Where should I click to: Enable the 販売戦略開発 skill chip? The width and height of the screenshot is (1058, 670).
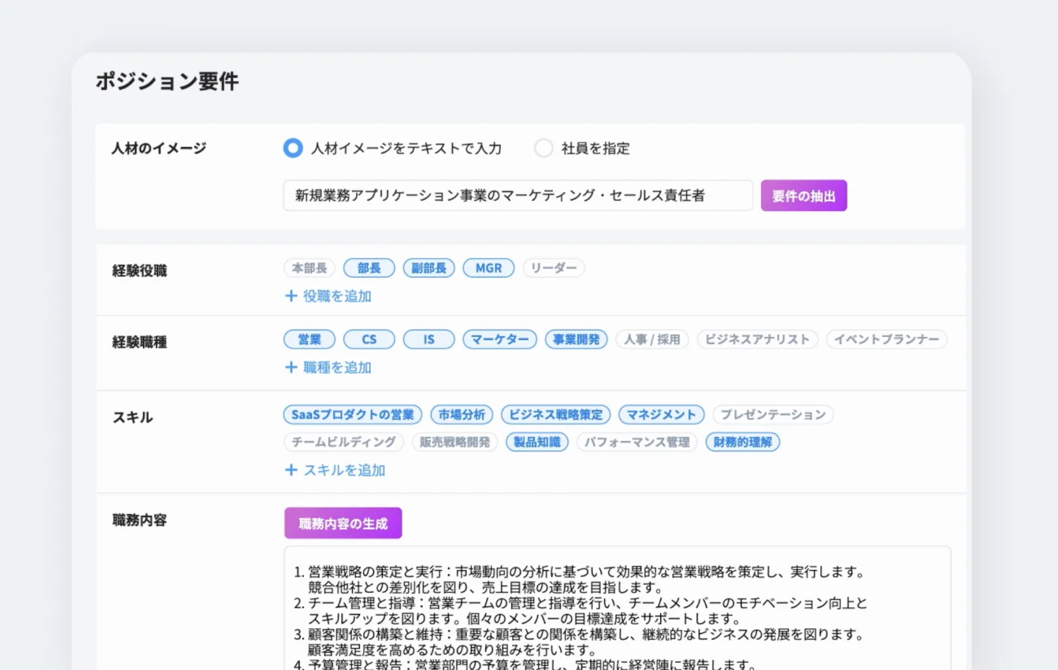tap(455, 442)
